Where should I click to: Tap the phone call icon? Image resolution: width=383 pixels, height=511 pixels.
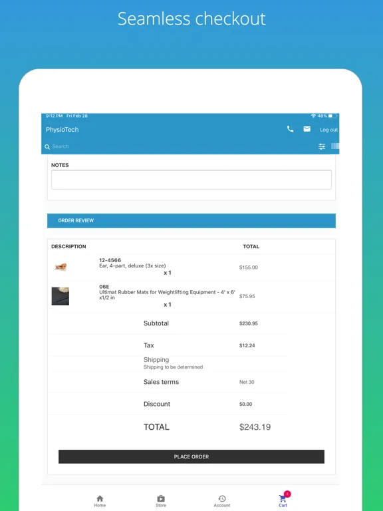(x=290, y=129)
